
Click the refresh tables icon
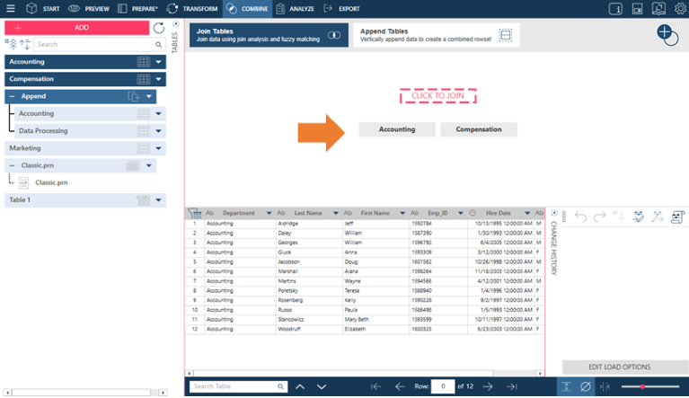click(x=159, y=28)
